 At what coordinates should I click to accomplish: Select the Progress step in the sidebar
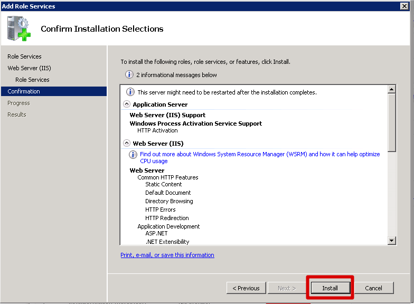pos(18,103)
